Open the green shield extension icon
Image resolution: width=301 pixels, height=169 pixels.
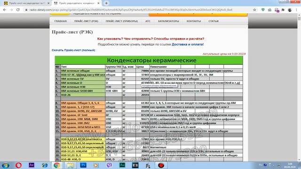263,10
